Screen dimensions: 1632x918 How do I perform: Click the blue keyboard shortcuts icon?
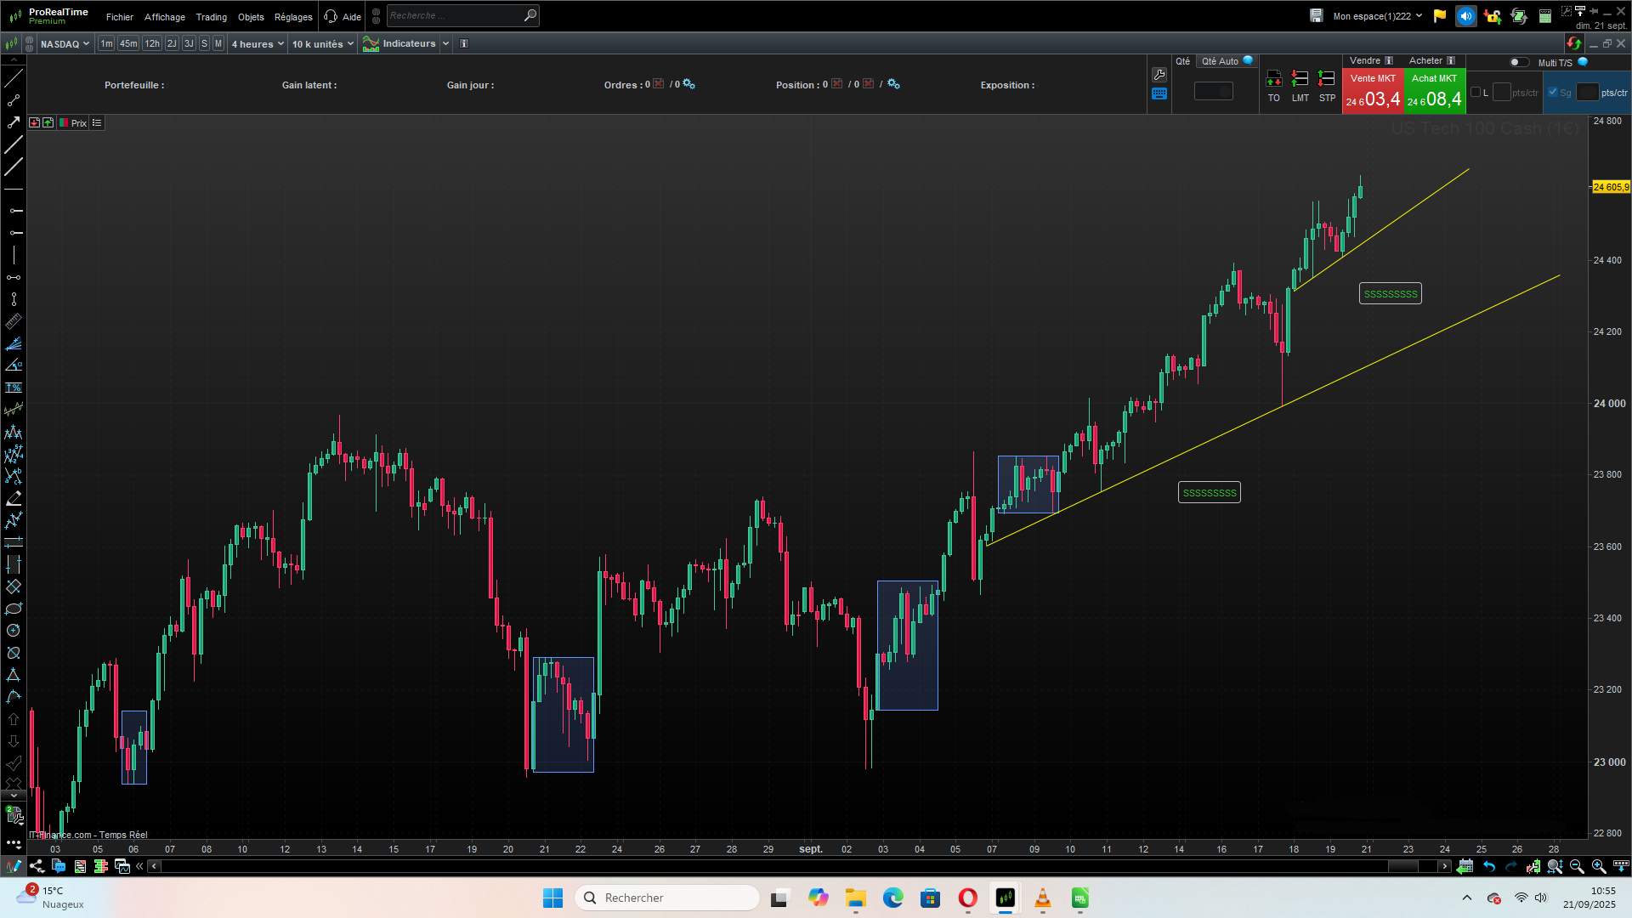(1159, 94)
